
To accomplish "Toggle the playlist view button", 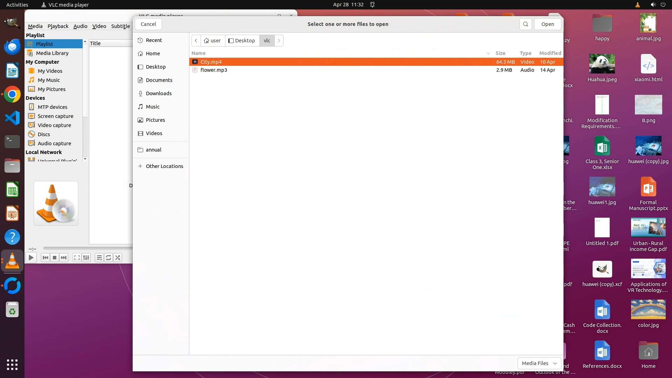I will (x=99, y=258).
